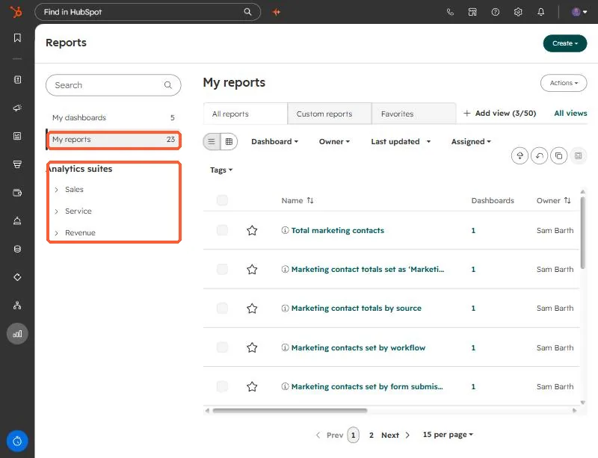This screenshot has height=458, width=598.
Task: Open the Help question mark icon
Action: point(496,12)
